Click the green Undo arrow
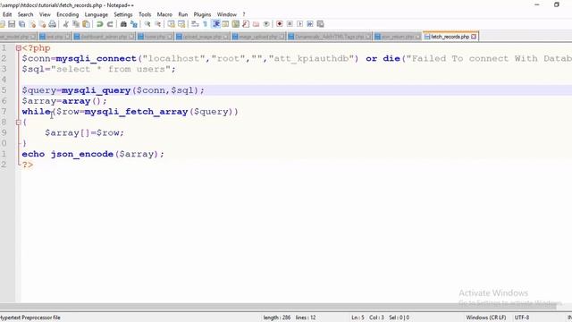The width and height of the screenshot is (572, 322). (x=99, y=24)
